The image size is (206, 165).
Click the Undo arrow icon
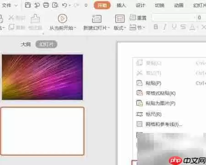click(65, 5)
